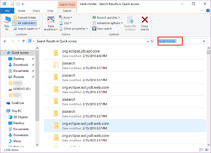Expand the Recent searches list
Viewport: 211px width, 153px height.
click(106, 18)
